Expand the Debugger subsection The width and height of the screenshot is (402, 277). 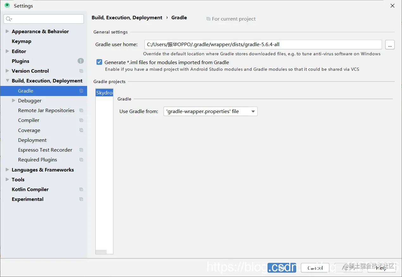[x=14, y=100]
